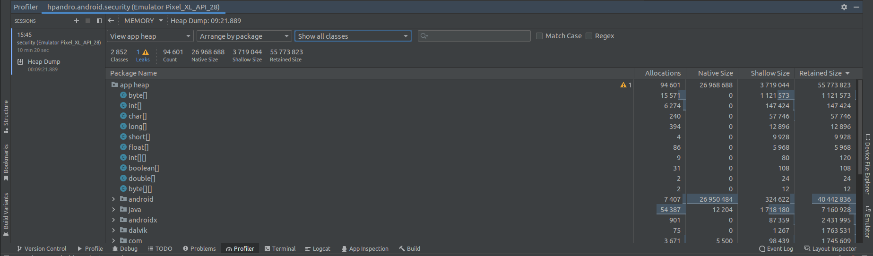
Task: Start a new profiling session with plus icon
Action: [77, 21]
